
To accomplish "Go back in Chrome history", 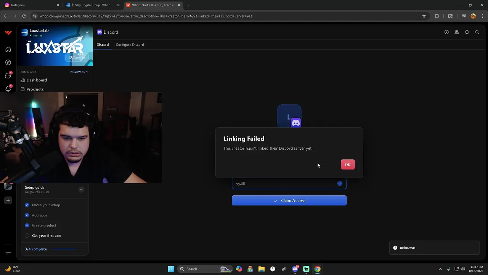I will tap(5, 16).
